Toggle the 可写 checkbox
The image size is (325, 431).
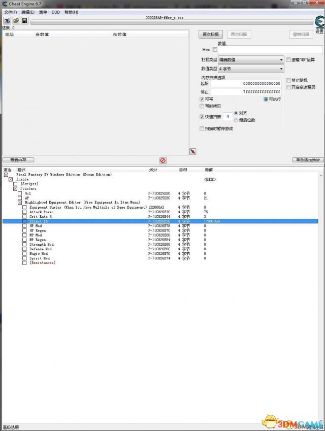pos(202,99)
